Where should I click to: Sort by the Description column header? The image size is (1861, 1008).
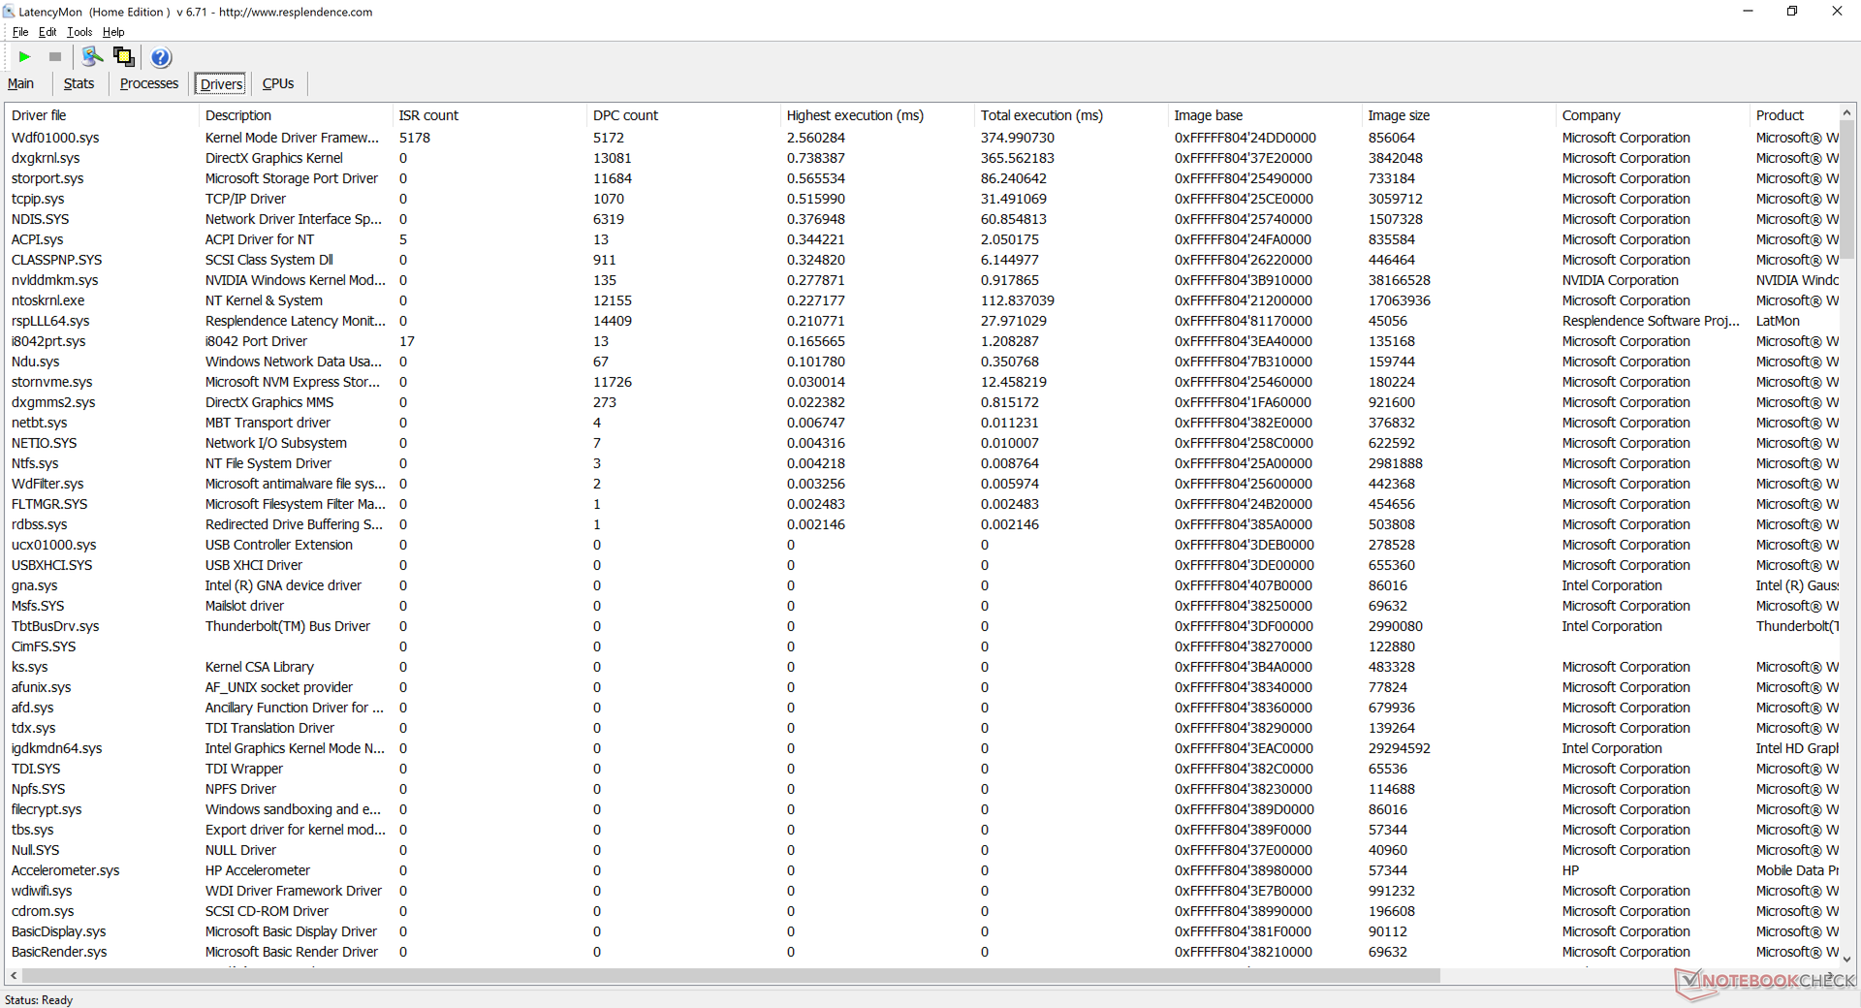(x=295, y=115)
